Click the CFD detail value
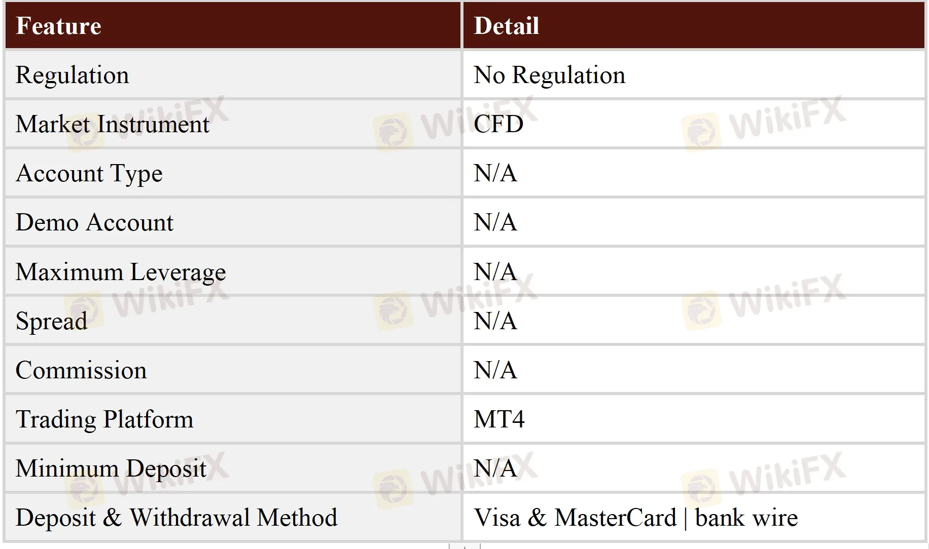This screenshot has height=549, width=929. [x=498, y=125]
